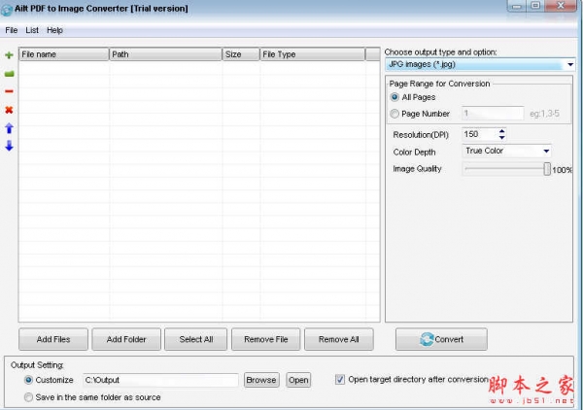Click the Remove All button

338,339
